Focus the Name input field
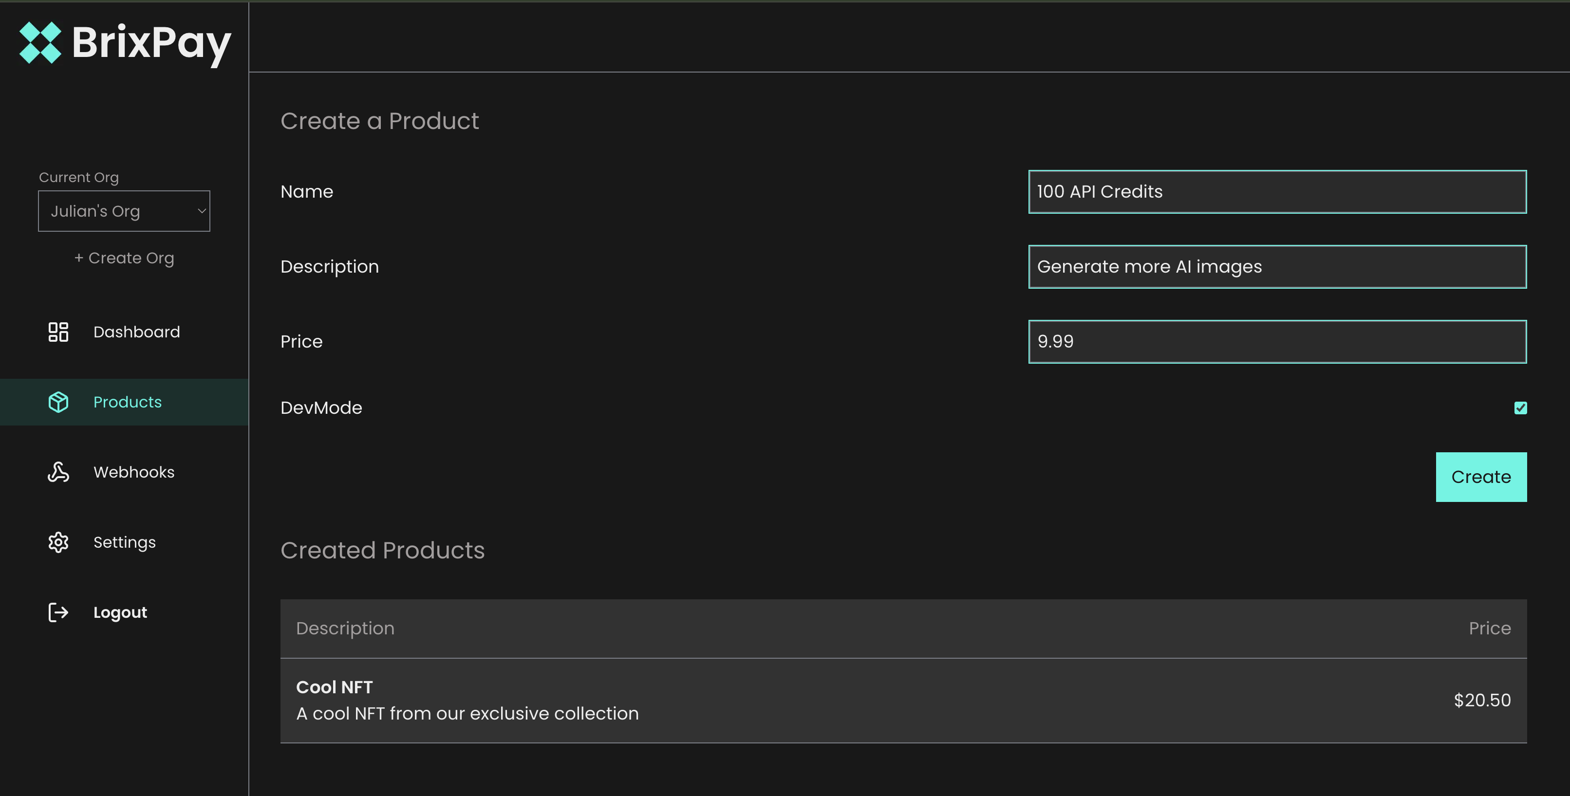The width and height of the screenshot is (1570, 796). [1277, 192]
